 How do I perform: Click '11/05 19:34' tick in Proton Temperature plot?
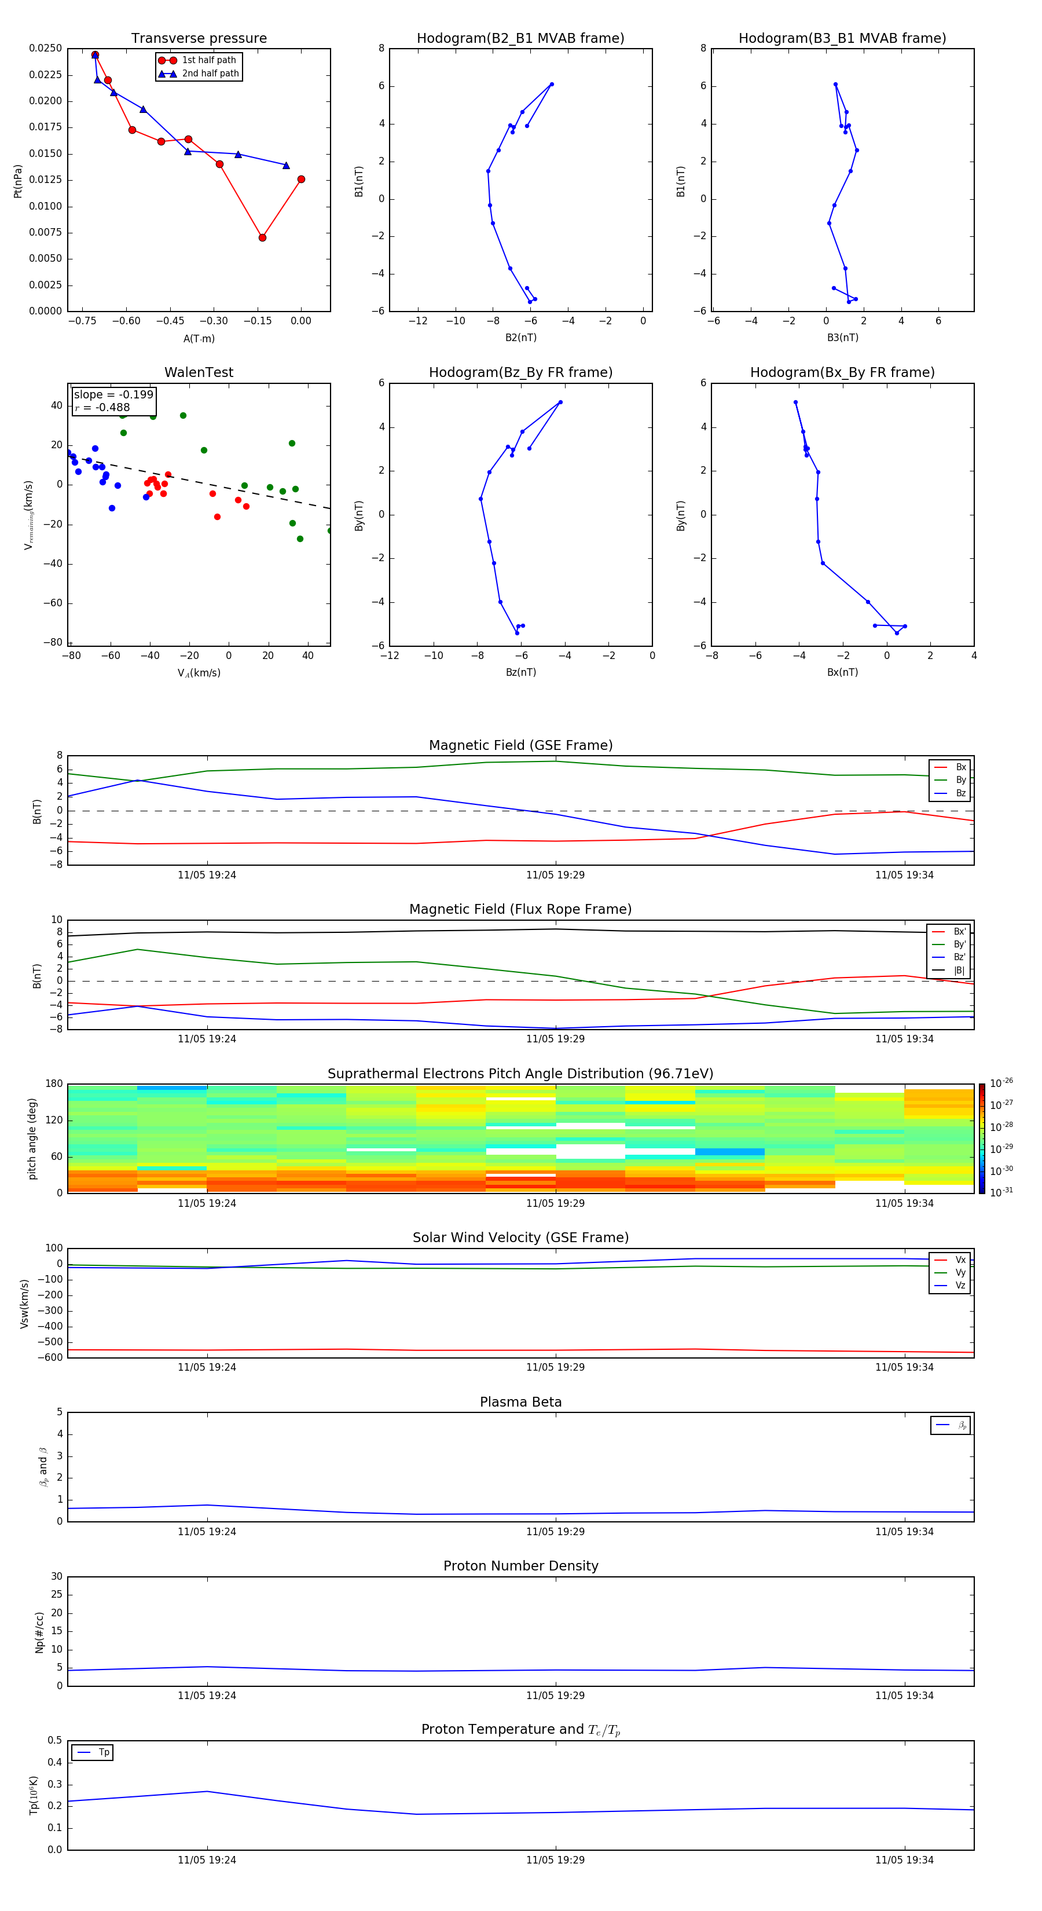(904, 1860)
